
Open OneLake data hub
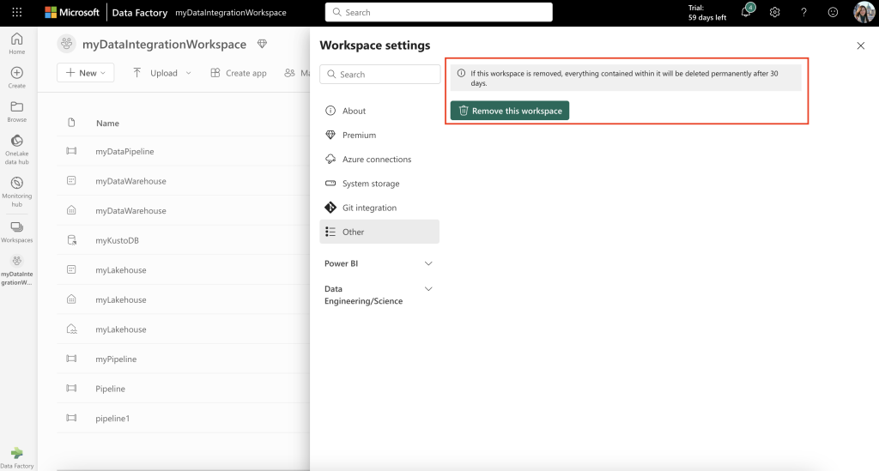tap(17, 149)
